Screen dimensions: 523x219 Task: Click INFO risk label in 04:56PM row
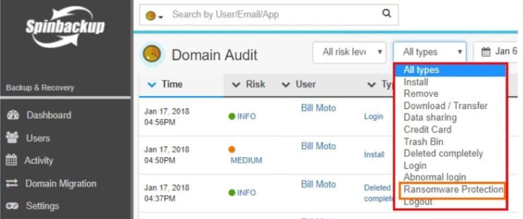(247, 117)
